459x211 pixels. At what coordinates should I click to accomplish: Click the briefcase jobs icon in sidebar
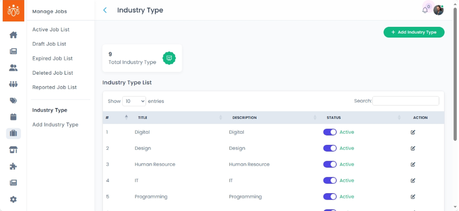pos(13,133)
